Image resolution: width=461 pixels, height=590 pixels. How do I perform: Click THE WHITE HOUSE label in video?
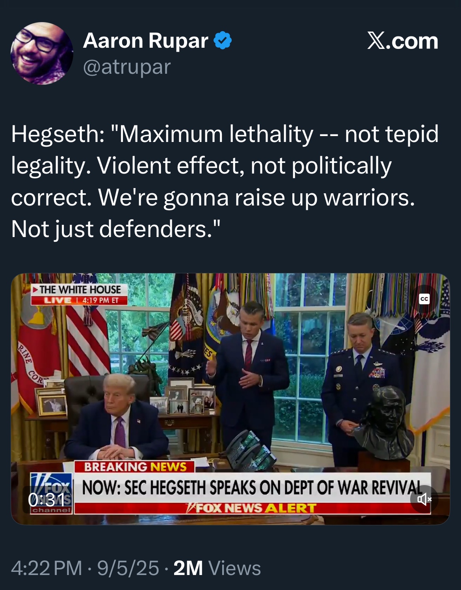tap(80, 289)
